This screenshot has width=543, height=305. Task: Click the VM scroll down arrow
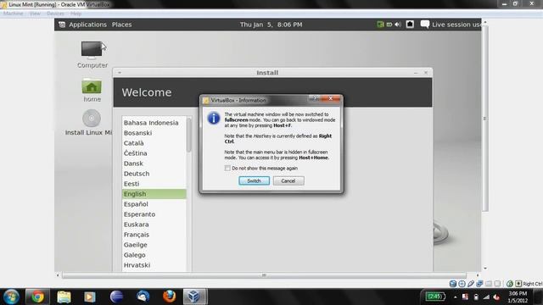coord(484,269)
